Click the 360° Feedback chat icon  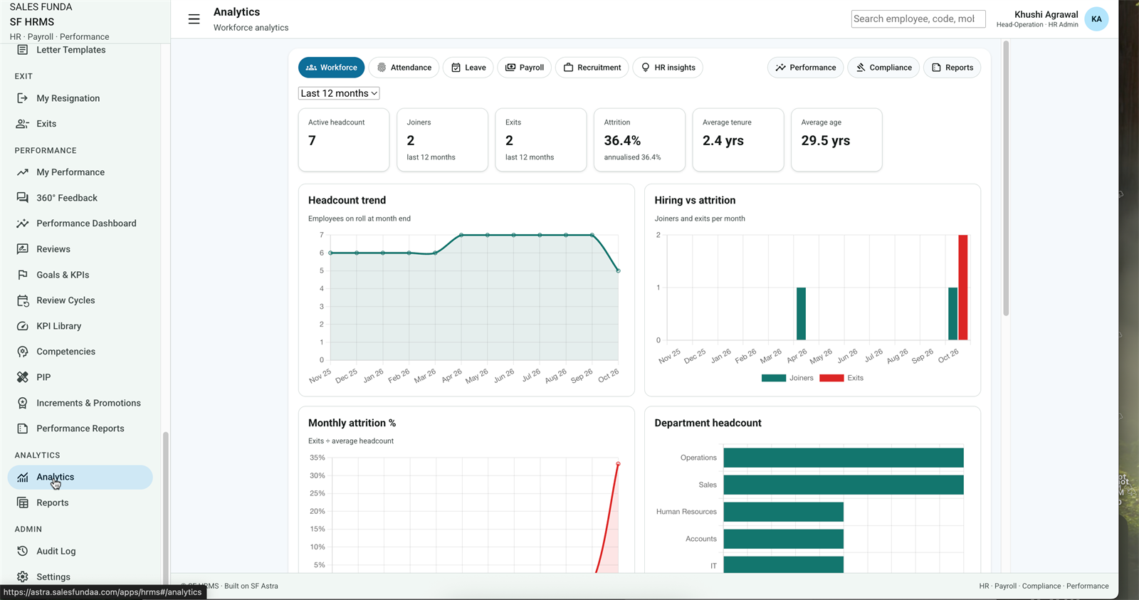23,198
